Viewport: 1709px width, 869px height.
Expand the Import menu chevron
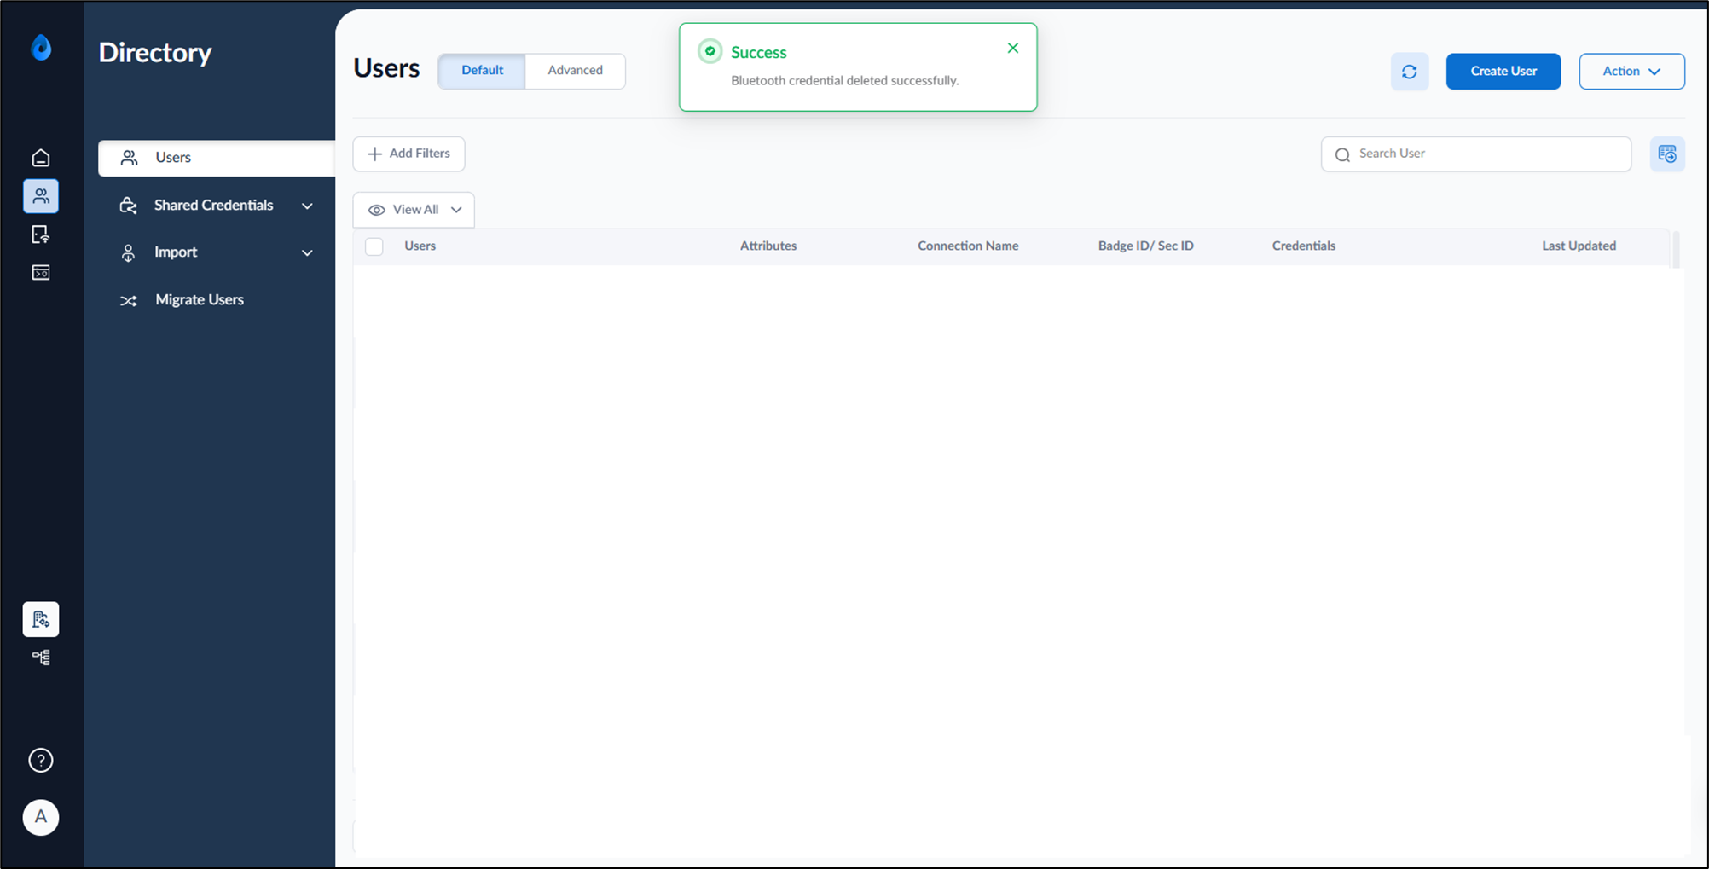307,252
